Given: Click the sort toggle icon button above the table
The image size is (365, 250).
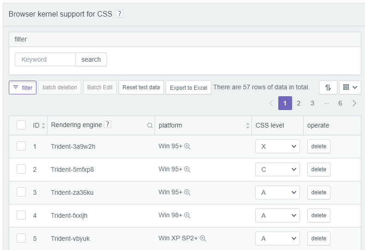Looking at the screenshot, I should (x=328, y=87).
